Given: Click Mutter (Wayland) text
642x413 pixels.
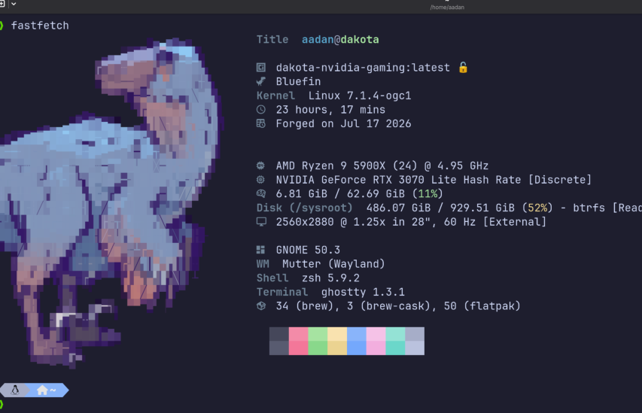Looking at the screenshot, I should click(333, 264).
